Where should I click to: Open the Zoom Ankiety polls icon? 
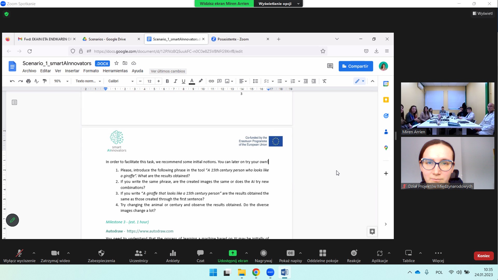click(x=173, y=253)
